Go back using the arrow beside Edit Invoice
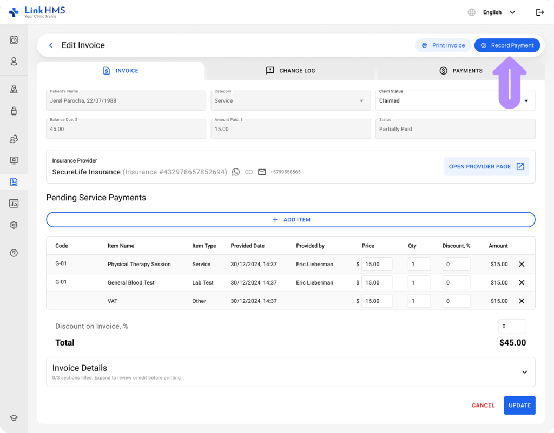554x433 pixels. pyautogui.click(x=51, y=45)
